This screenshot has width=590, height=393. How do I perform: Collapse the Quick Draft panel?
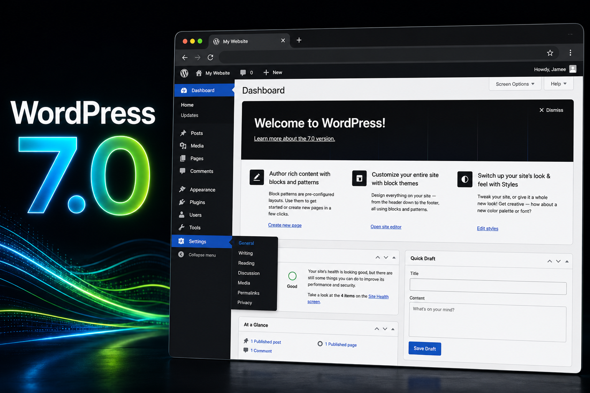(567, 262)
